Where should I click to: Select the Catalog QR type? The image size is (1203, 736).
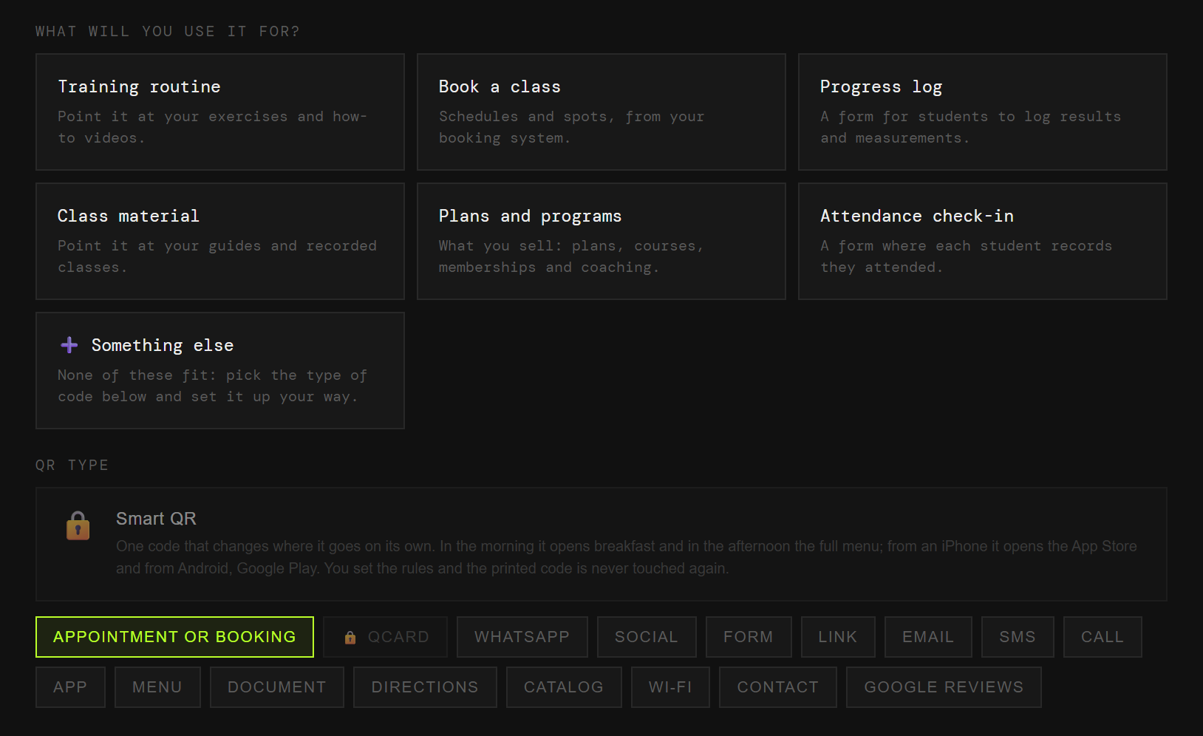point(564,687)
